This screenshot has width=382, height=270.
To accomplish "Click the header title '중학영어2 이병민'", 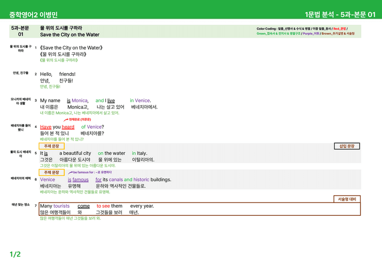I will point(33,14).
